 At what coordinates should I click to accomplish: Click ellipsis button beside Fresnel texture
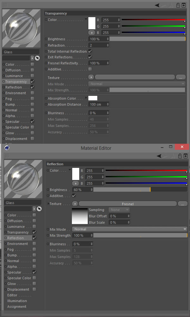click(x=182, y=204)
